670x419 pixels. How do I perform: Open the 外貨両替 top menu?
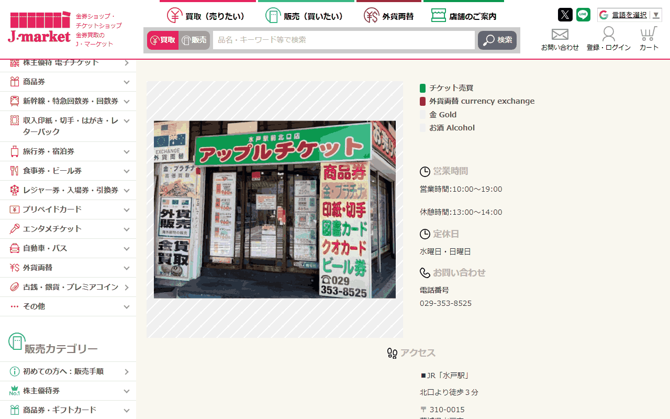coord(388,16)
